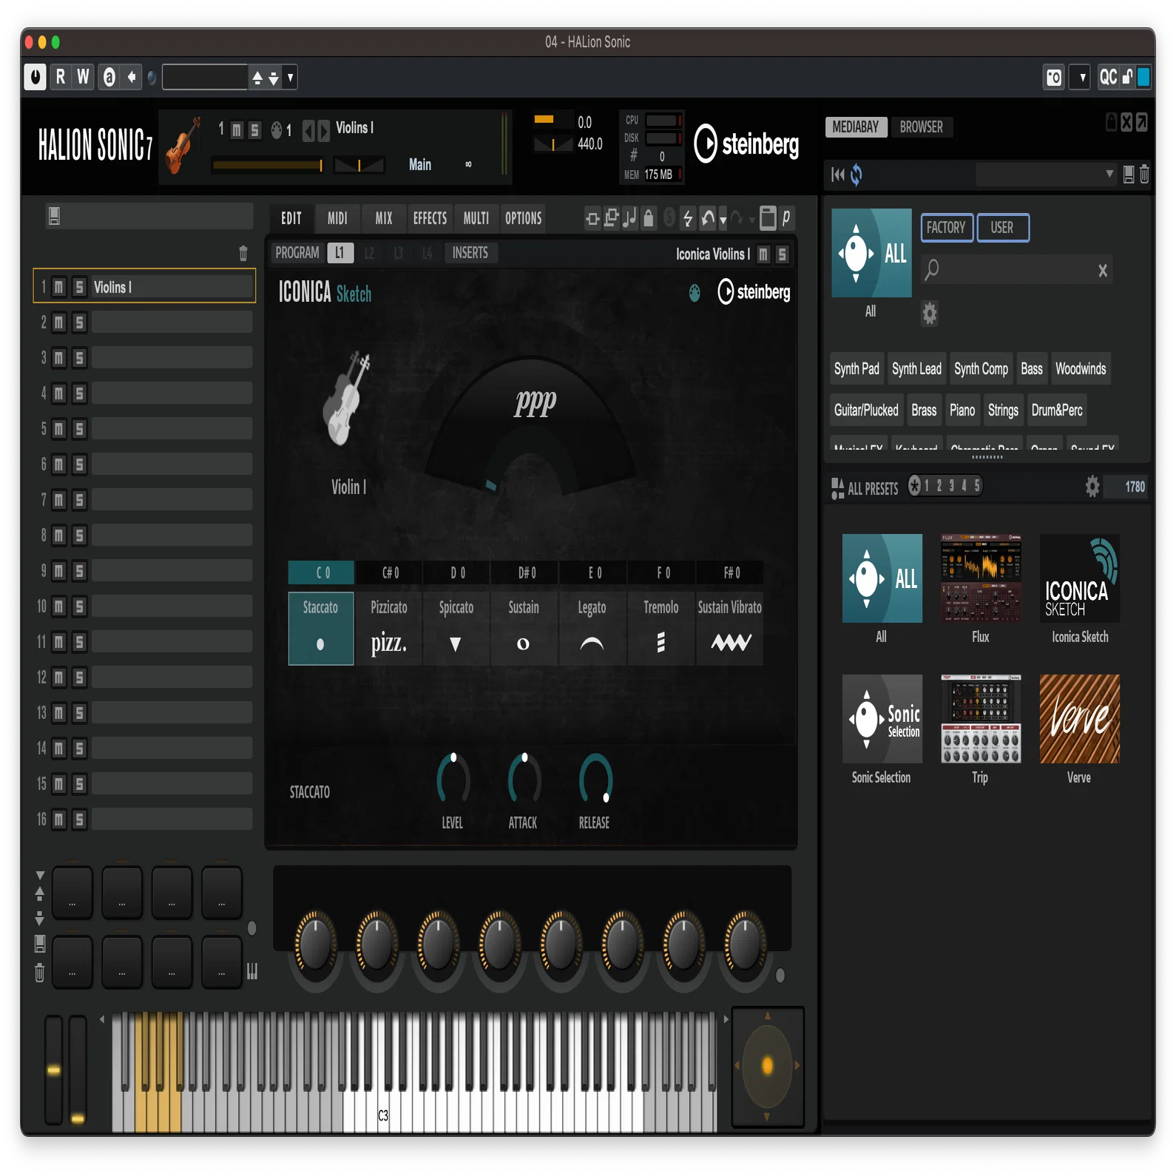Open the preset dropdown arrow in top toolbar
Viewport: 1176px width, 1176px height.
[291, 77]
